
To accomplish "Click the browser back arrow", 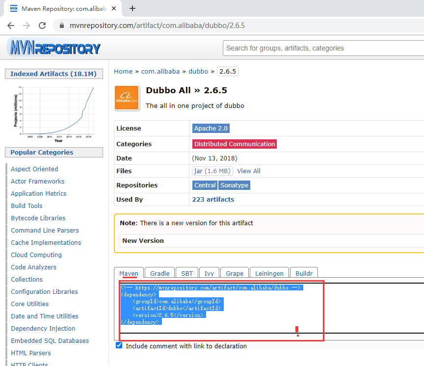I will pos(11,26).
